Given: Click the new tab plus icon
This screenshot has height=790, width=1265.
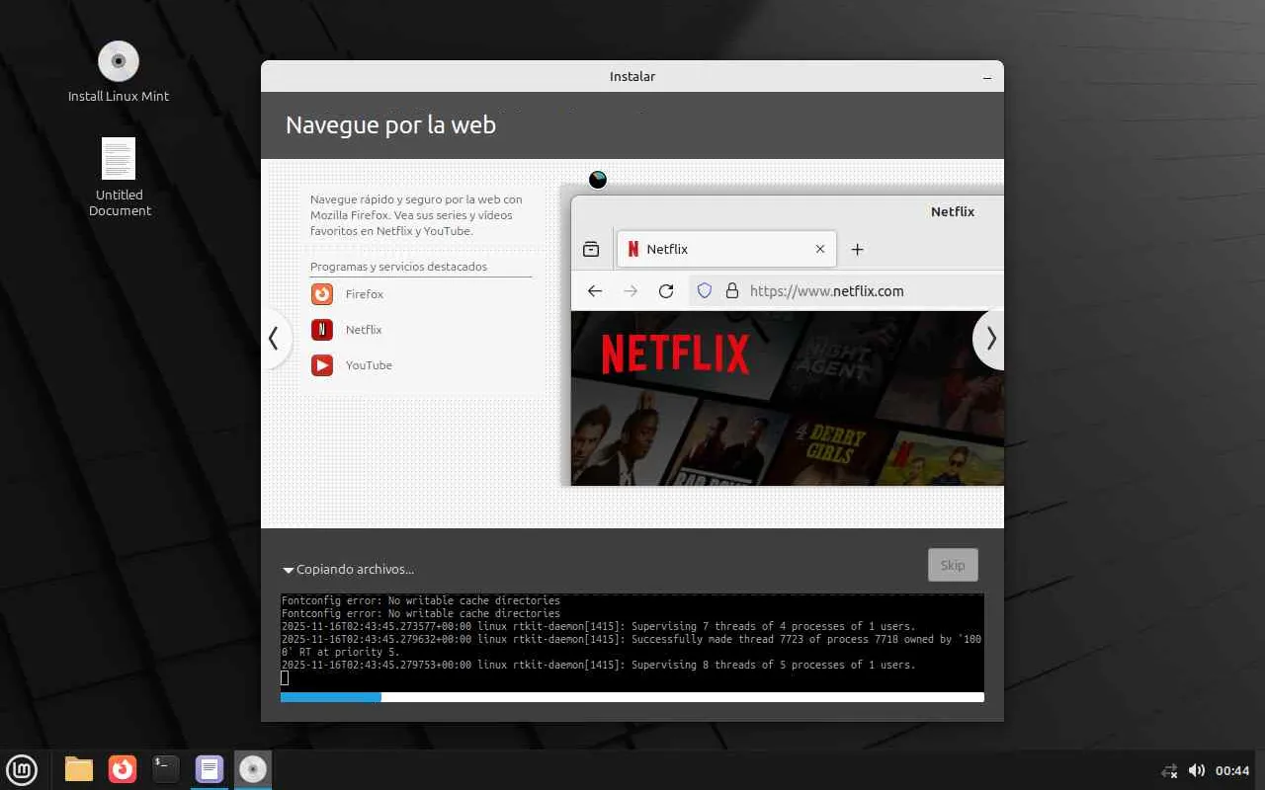Looking at the screenshot, I should (x=858, y=249).
